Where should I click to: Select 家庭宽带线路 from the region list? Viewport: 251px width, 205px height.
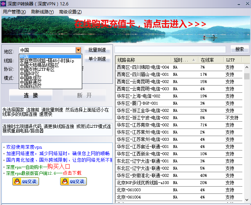(47, 61)
